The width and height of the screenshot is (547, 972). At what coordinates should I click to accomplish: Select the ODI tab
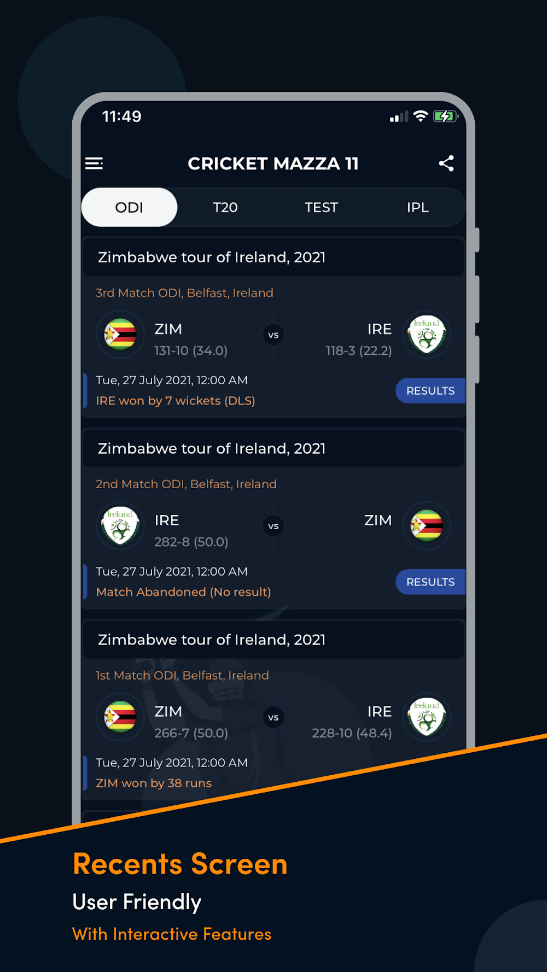click(129, 207)
